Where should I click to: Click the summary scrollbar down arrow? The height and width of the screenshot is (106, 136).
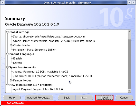click(129, 91)
